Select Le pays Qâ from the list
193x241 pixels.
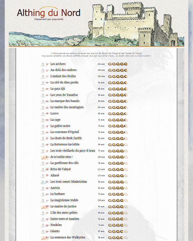57,89
